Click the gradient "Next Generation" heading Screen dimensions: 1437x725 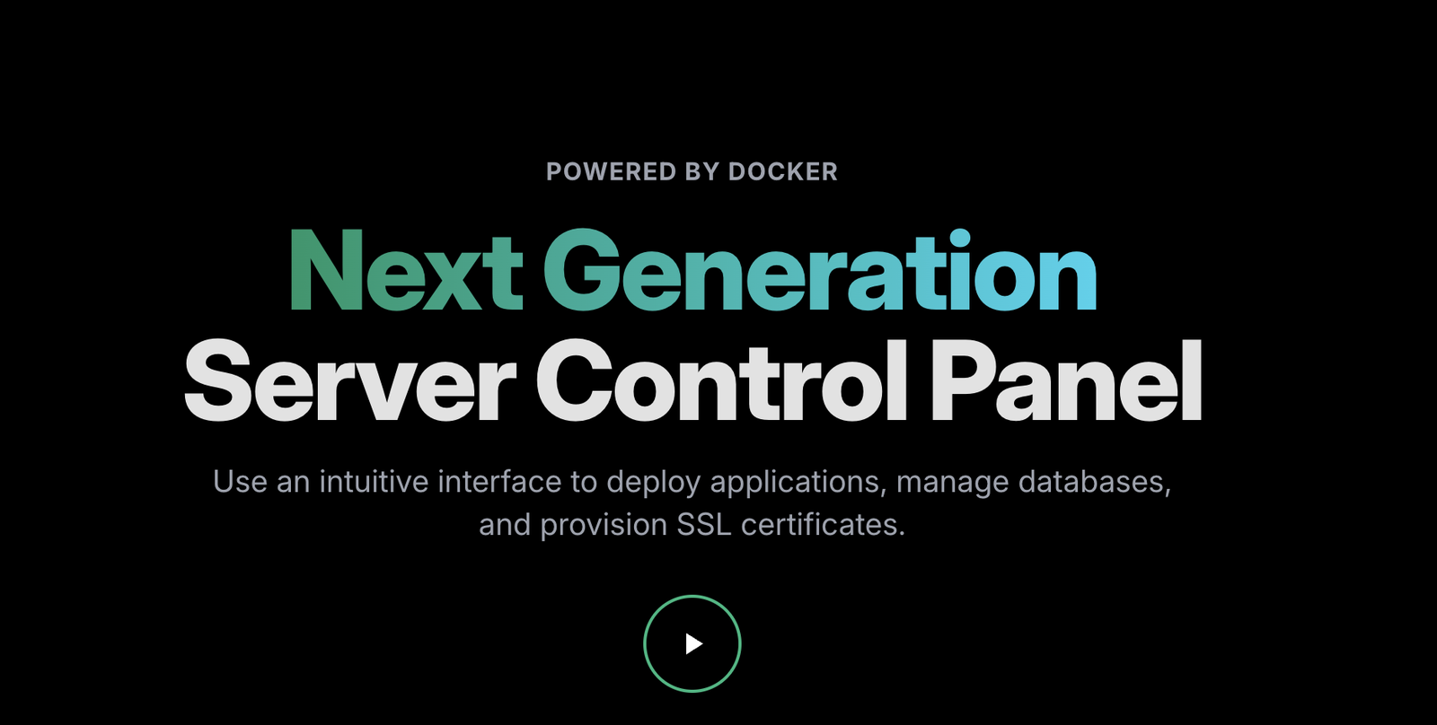click(x=692, y=272)
